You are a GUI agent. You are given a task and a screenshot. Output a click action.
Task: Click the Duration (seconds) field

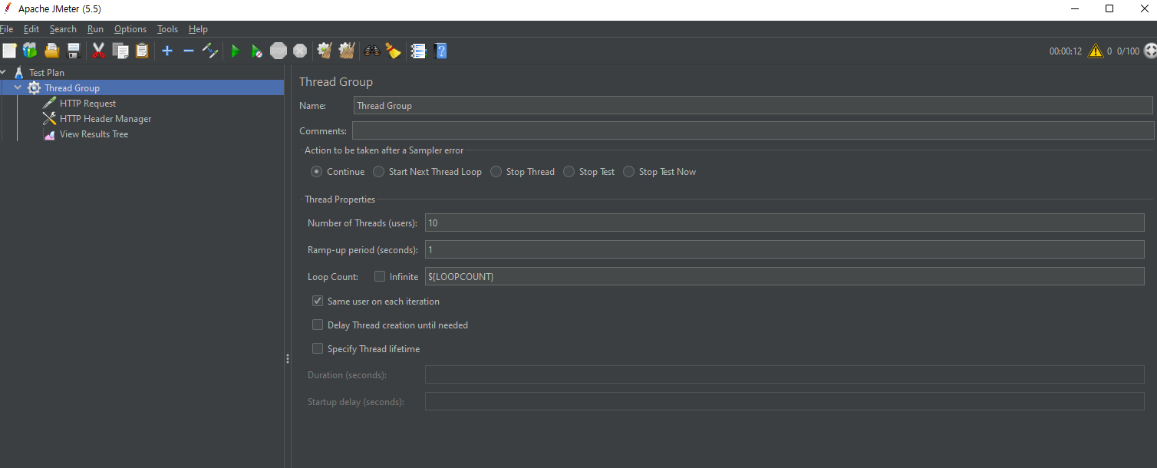tap(784, 374)
